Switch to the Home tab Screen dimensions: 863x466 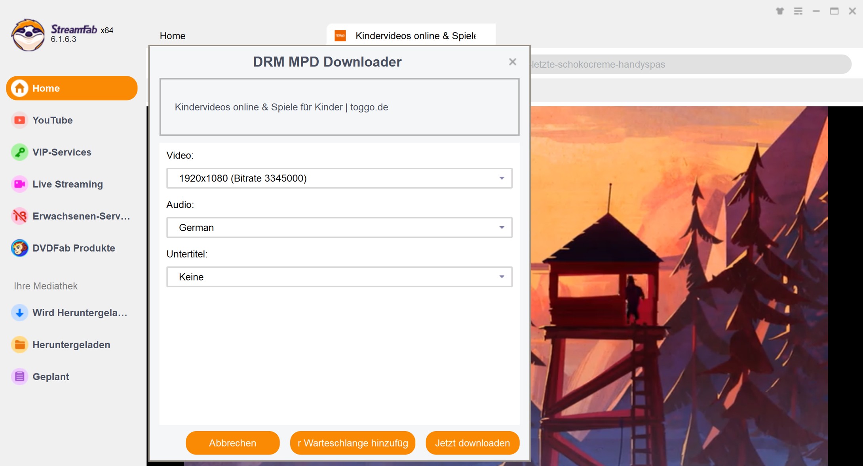173,36
